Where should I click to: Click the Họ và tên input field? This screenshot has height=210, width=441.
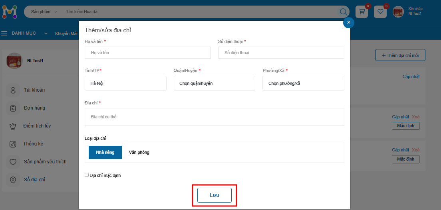[147, 53]
